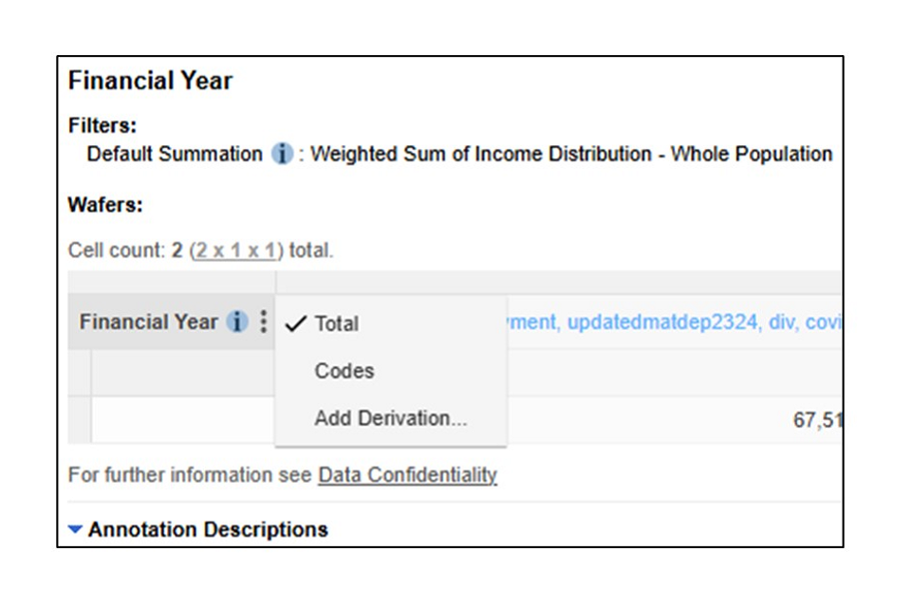Click the Financial Year column header label
This screenshot has width=911, height=607.
pos(148,322)
